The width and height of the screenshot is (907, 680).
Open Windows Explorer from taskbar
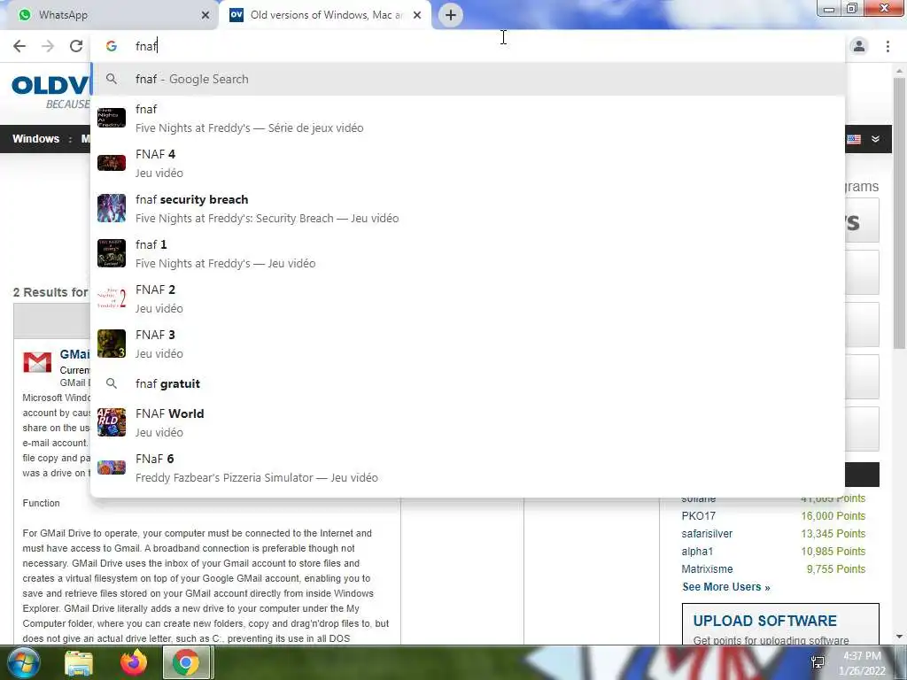pos(79,662)
